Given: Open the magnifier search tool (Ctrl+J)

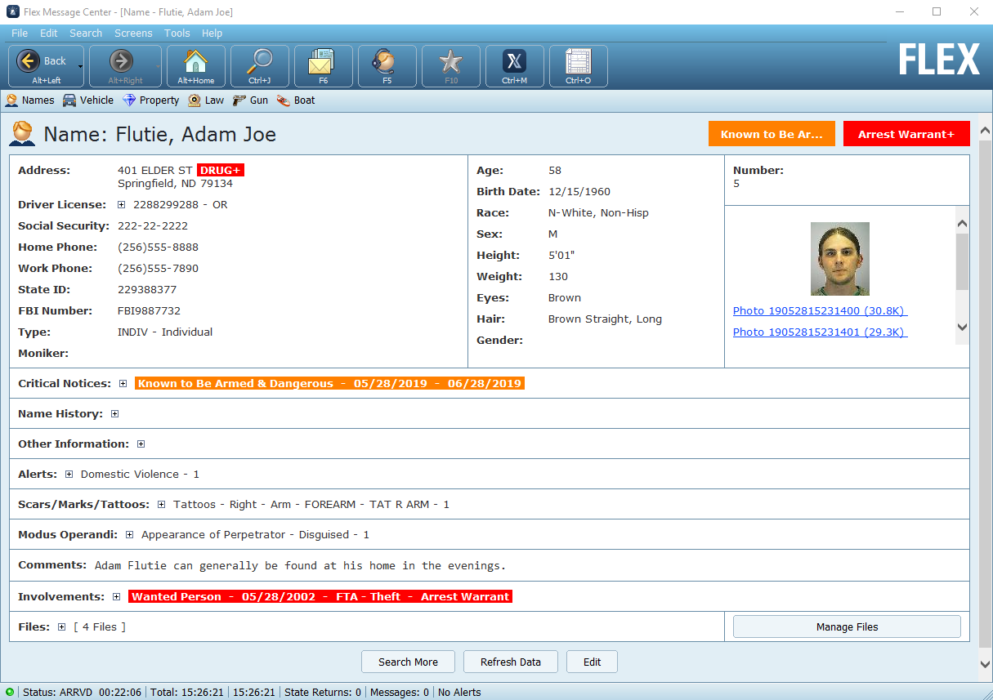Looking at the screenshot, I should click(260, 65).
